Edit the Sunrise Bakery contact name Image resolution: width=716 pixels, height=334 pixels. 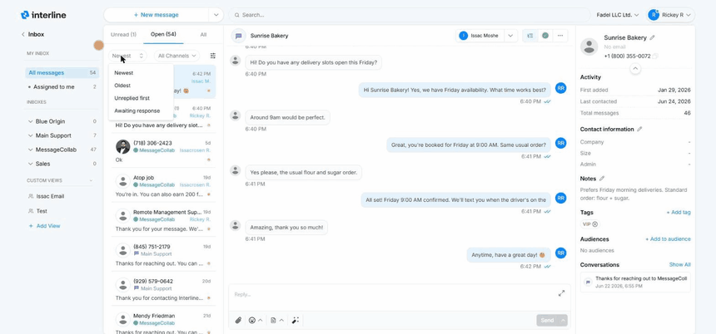(x=652, y=38)
